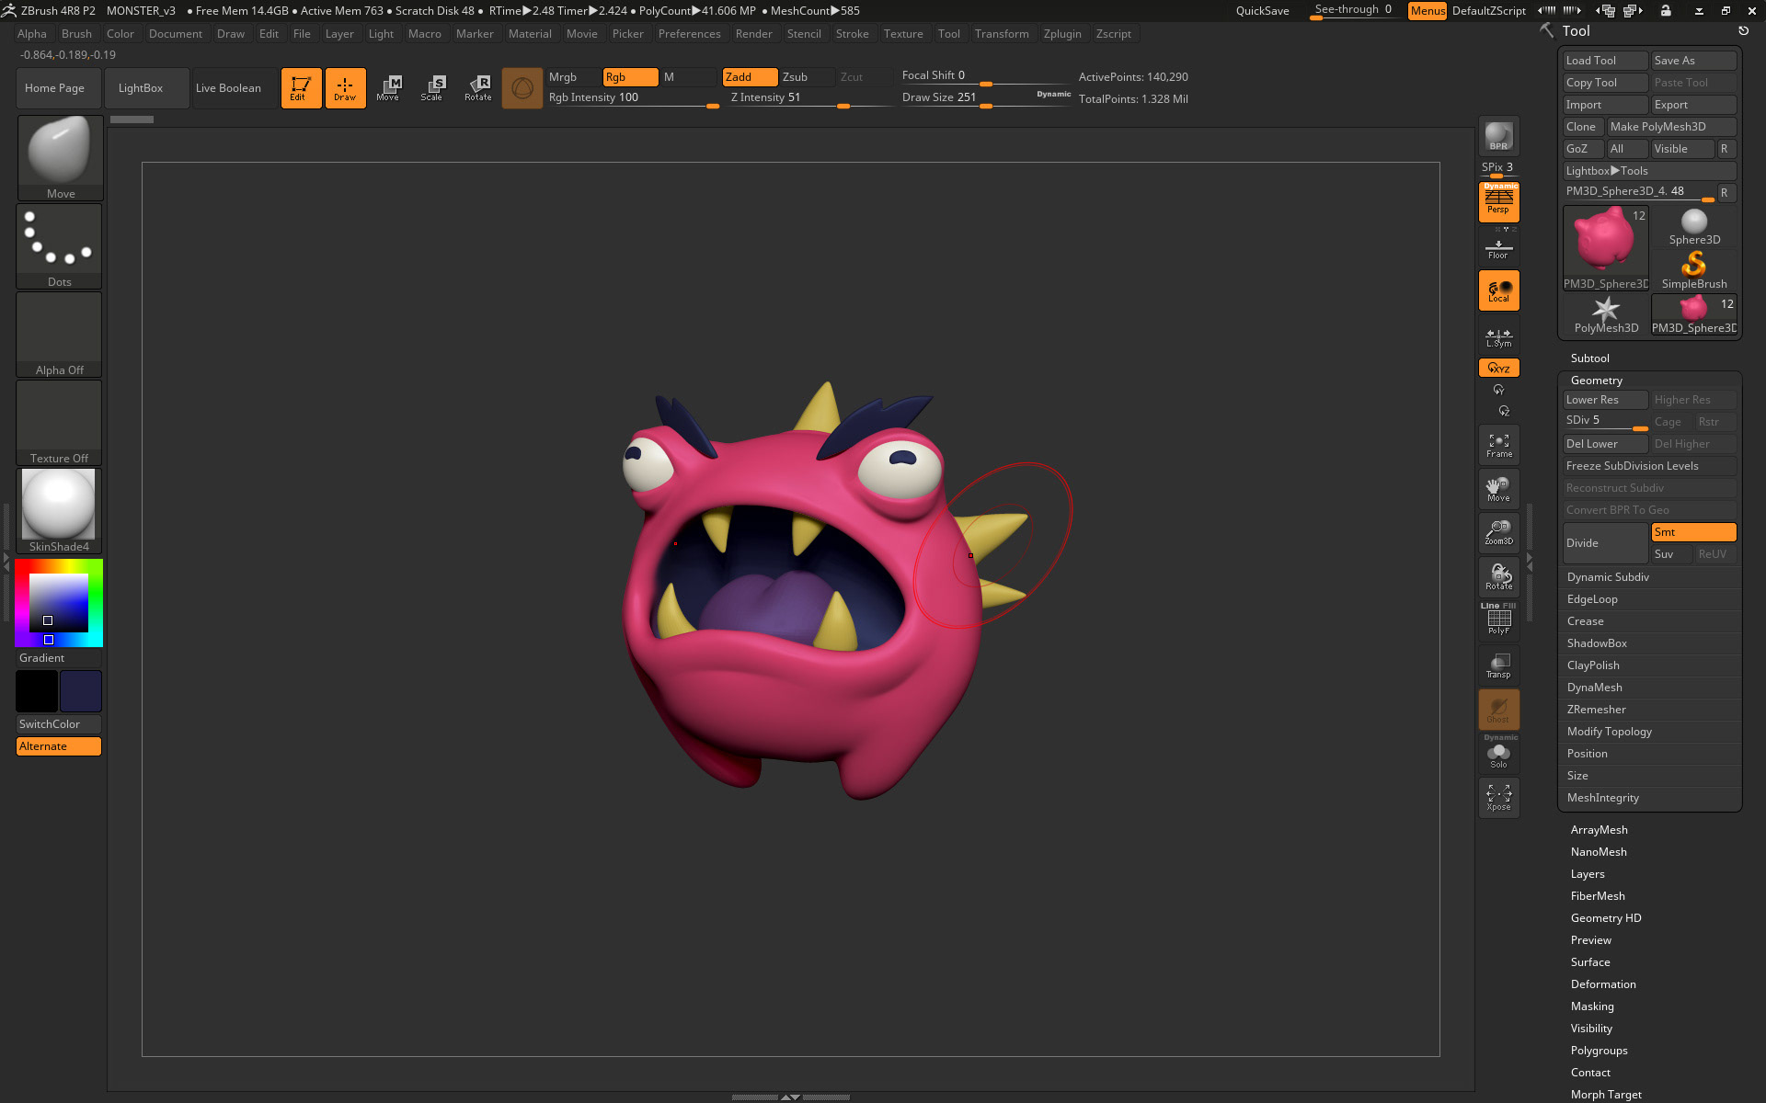Open the Zplugin menu

coord(1061,34)
